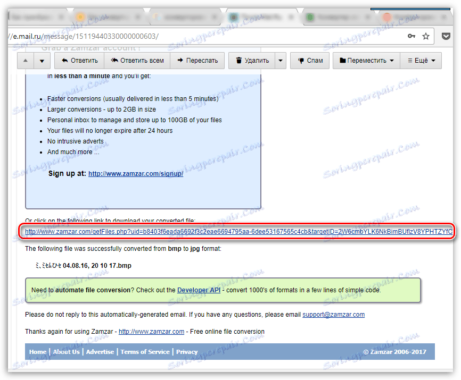Open the Zamzar getFiles download link
This screenshot has height=380, width=461.
tap(238, 232)
